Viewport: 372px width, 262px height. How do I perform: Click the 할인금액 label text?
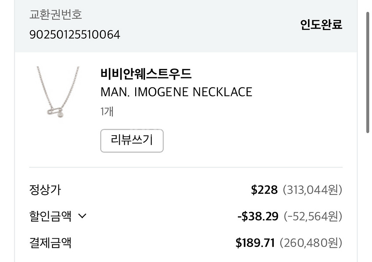point(50,216)
